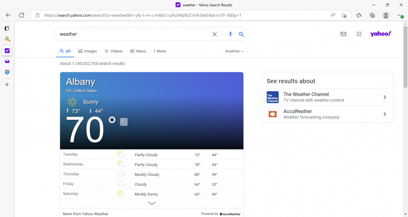Clear the search box with the X icon

point(215,34)
